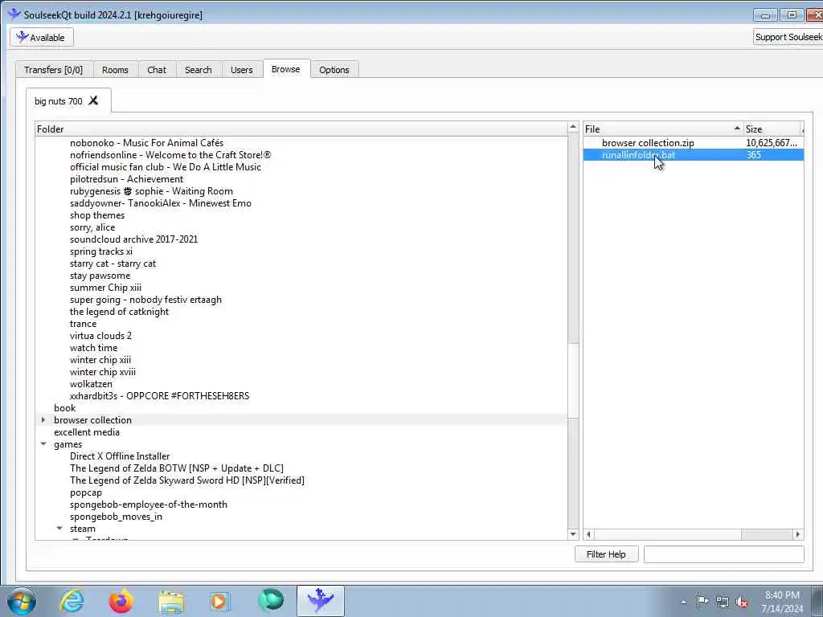Open the Windows Start menu orb
This screenshot has height=617, width=823.
point(22,601)
